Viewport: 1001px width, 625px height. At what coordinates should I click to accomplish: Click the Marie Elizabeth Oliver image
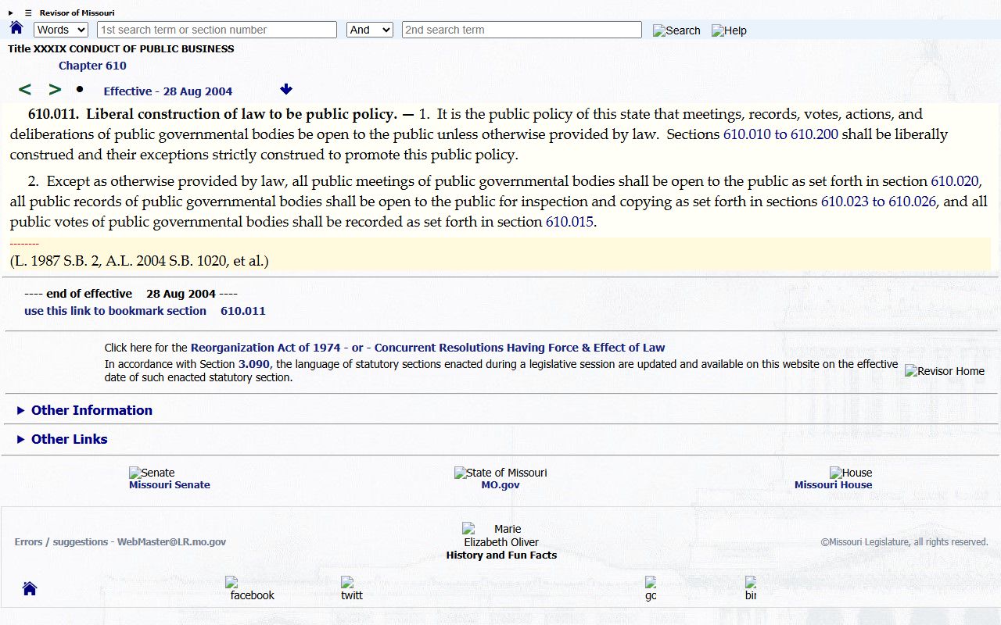[500, 535]
